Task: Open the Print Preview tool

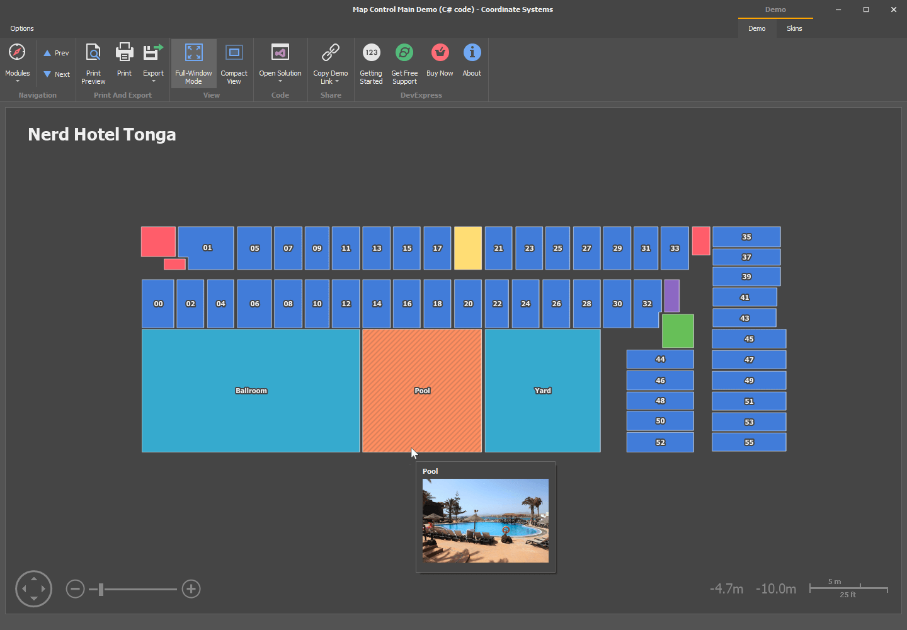Action: click(x=93, y=61)
